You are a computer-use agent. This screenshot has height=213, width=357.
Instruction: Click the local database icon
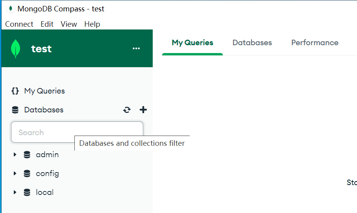pyautogui.click(x=27, y=192)
